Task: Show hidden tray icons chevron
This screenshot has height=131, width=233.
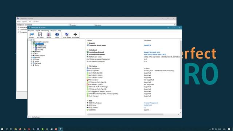Action: [x=210, y=129]
